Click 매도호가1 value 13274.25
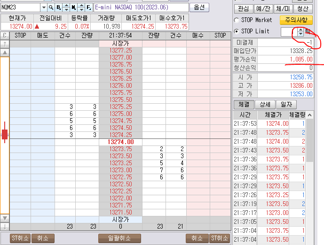 pos(138,26)
